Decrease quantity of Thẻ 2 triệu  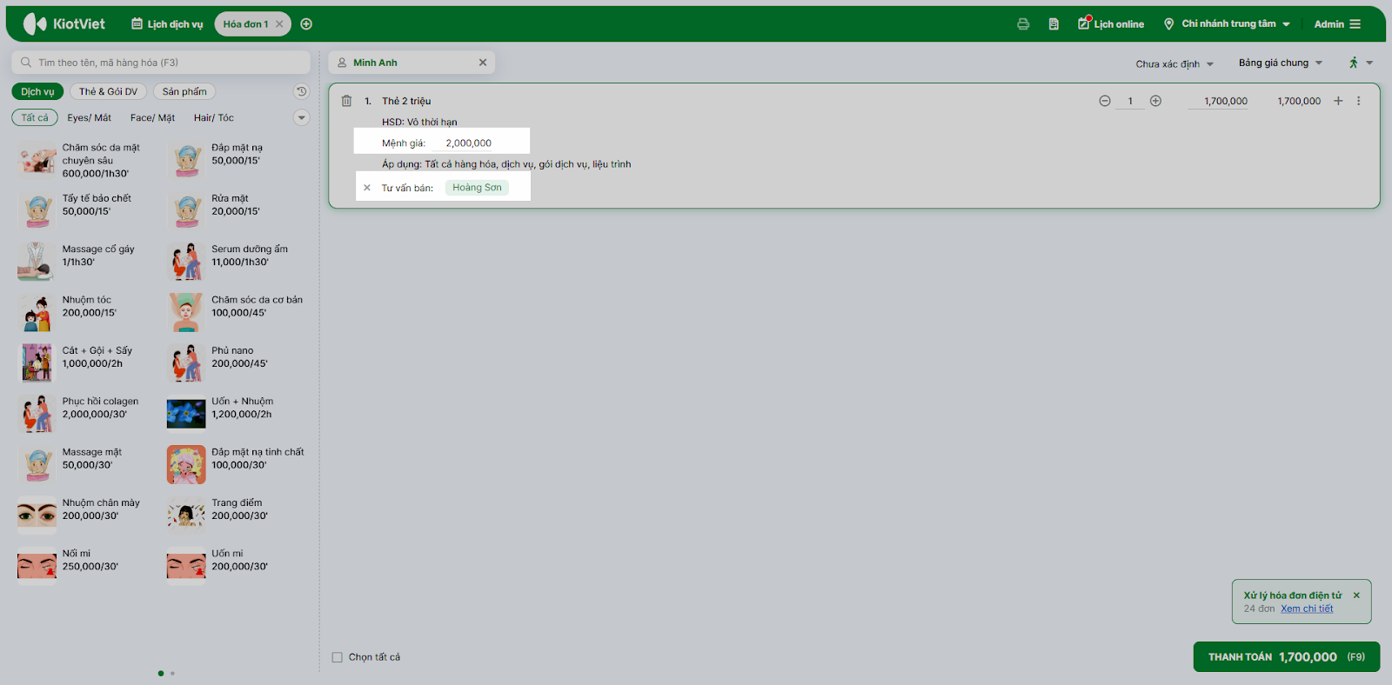click(1105, 101)
